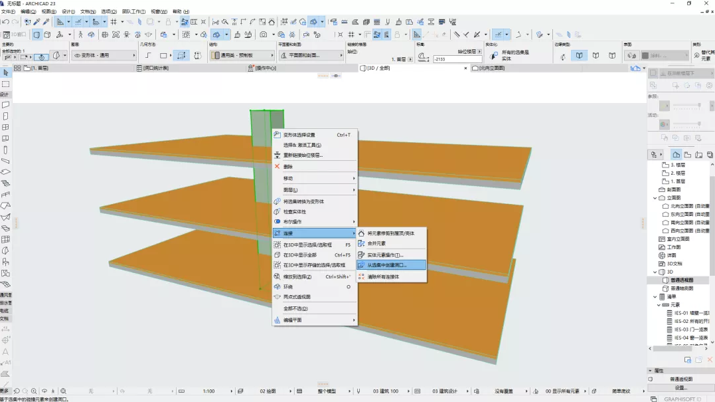
Task: Click zoom-in magnifier in bottom bar
Action: point(34,391)
